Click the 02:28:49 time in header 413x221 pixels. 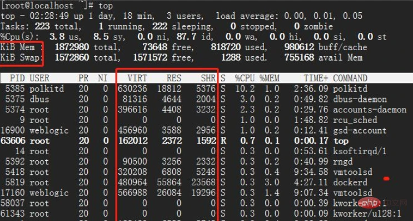[49, 16]
